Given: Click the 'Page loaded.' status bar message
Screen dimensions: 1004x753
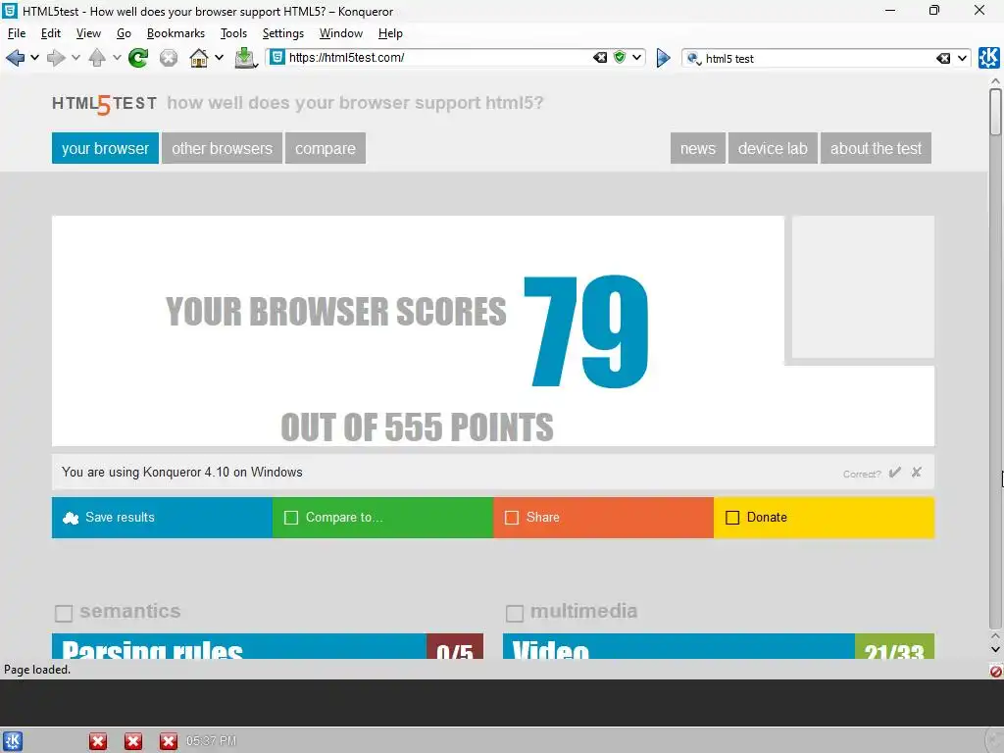Looking at the screenshot, I should click(x=37, y=670).
